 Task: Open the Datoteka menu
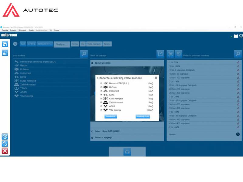5,30
